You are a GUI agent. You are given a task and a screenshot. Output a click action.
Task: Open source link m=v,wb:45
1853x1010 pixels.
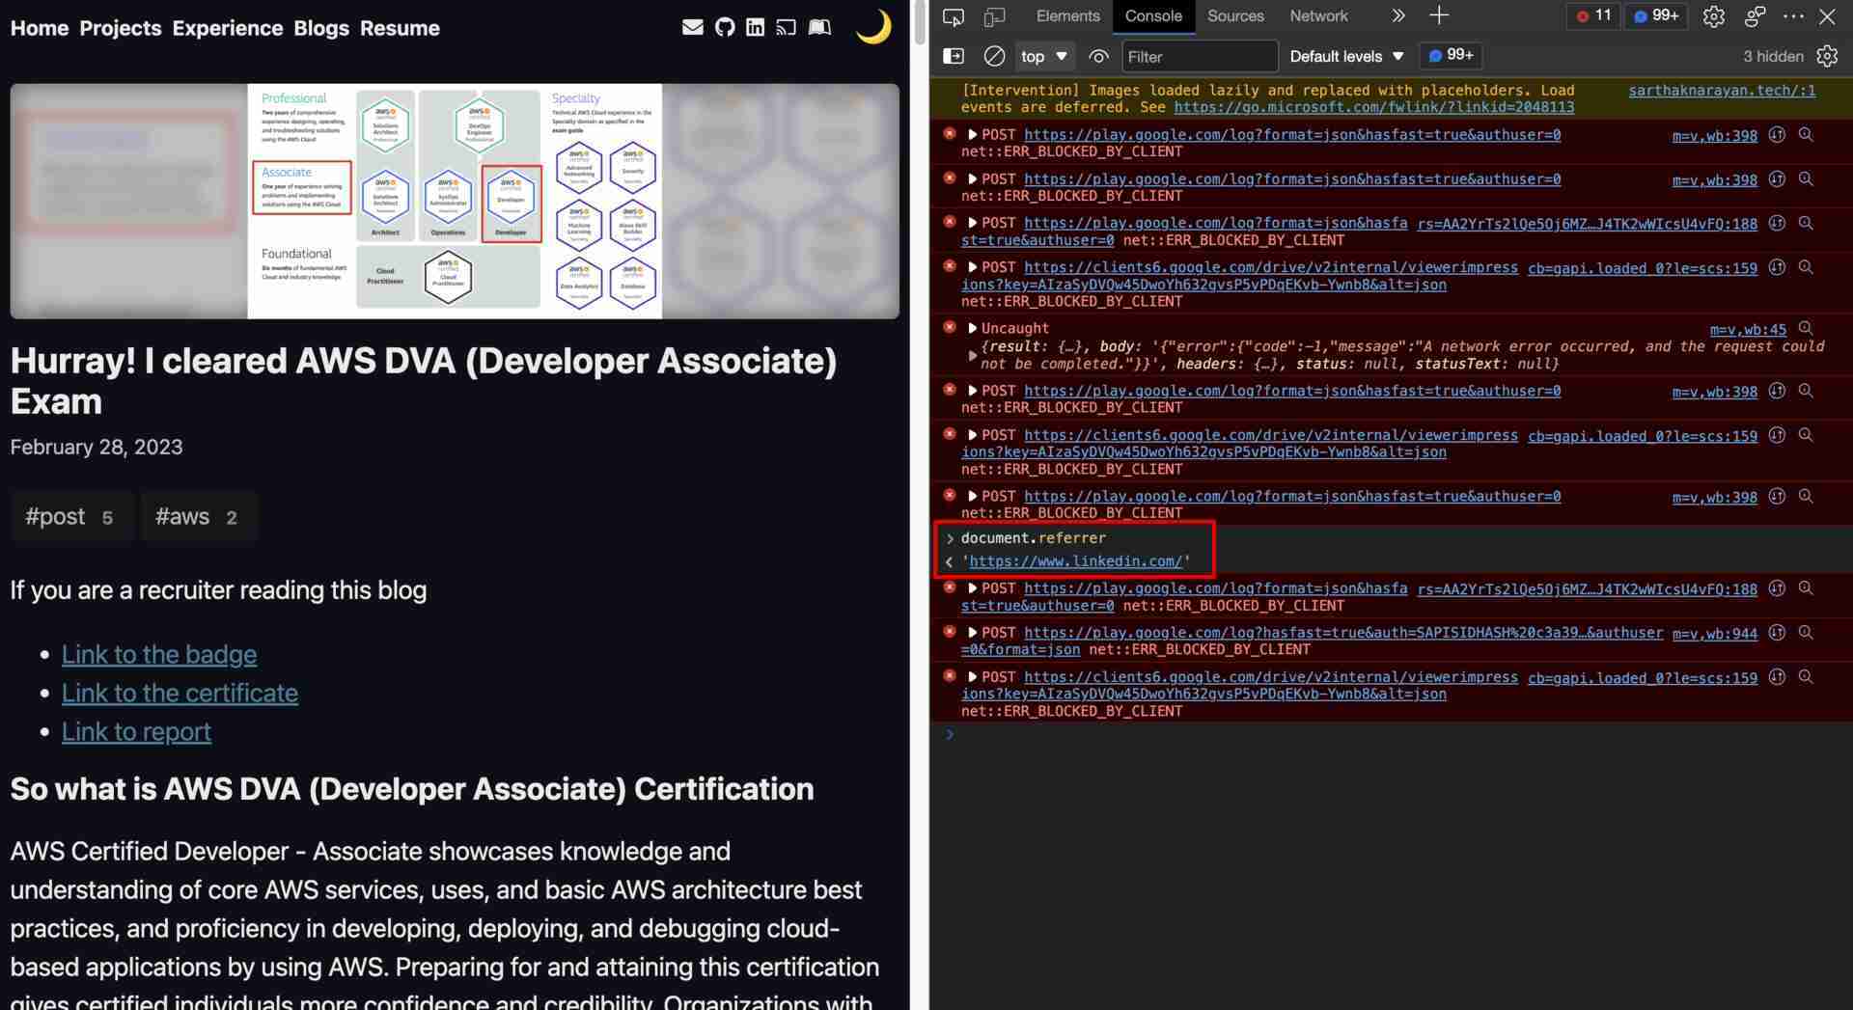[x=1748, y=330]
